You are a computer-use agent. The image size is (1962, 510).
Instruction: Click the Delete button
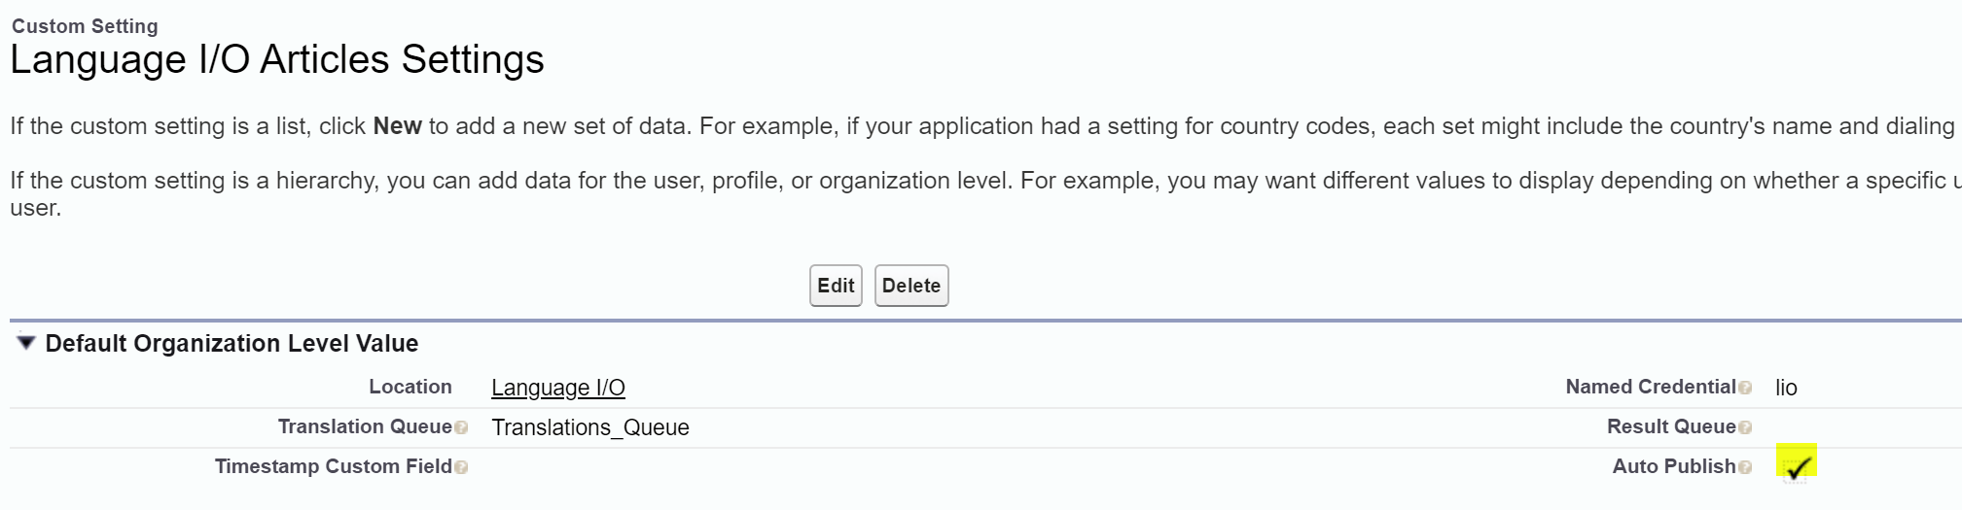coord(911,286)
